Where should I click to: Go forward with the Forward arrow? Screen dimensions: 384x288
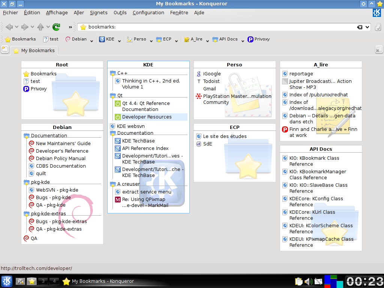click(x=25, y=27)
